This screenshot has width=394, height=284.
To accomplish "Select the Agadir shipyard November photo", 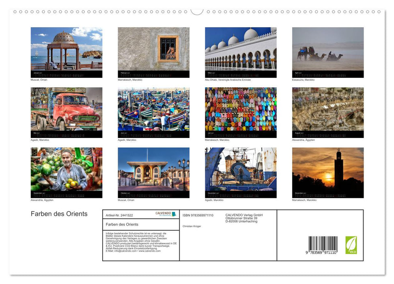I will (241, 173).
